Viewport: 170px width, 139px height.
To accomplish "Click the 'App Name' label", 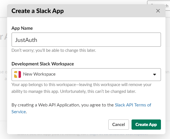I will 22,28.
